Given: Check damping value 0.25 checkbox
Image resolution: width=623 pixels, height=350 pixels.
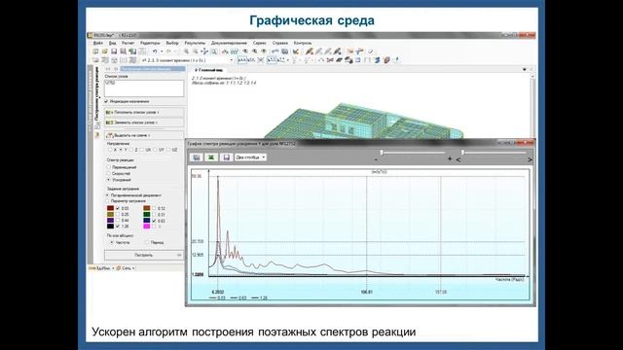Looking at the screenshot, I should [118, 214].
